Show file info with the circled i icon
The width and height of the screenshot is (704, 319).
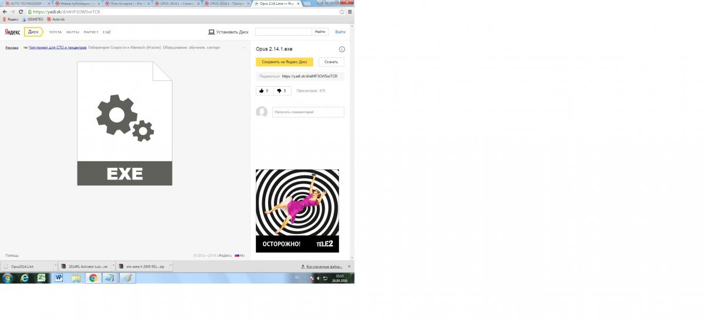pos(341,50)
